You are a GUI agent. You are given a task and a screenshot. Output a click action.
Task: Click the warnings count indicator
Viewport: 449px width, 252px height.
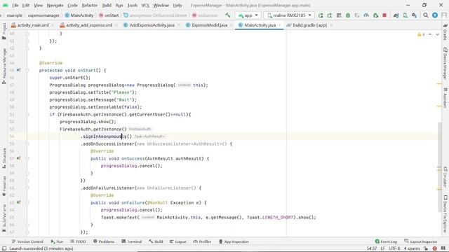point(421,34)
